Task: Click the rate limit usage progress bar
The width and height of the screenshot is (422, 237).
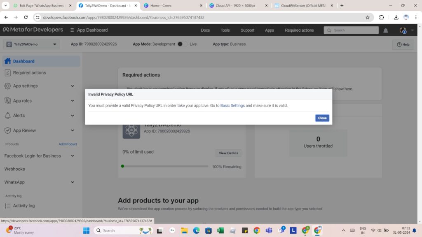Action: (x=164, y=166)
